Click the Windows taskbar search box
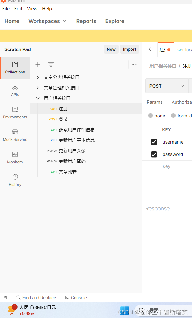The width and height of the screenshot is (192, 318). point(164,310)
